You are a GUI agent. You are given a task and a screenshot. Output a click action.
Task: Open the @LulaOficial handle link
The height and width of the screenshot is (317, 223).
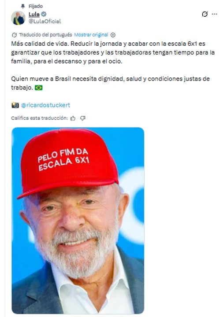[45, 21]
